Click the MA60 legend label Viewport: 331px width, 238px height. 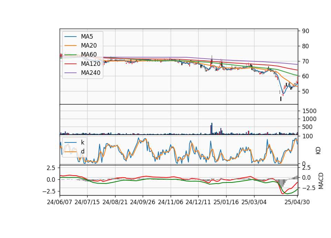click(x=89, y=54)
